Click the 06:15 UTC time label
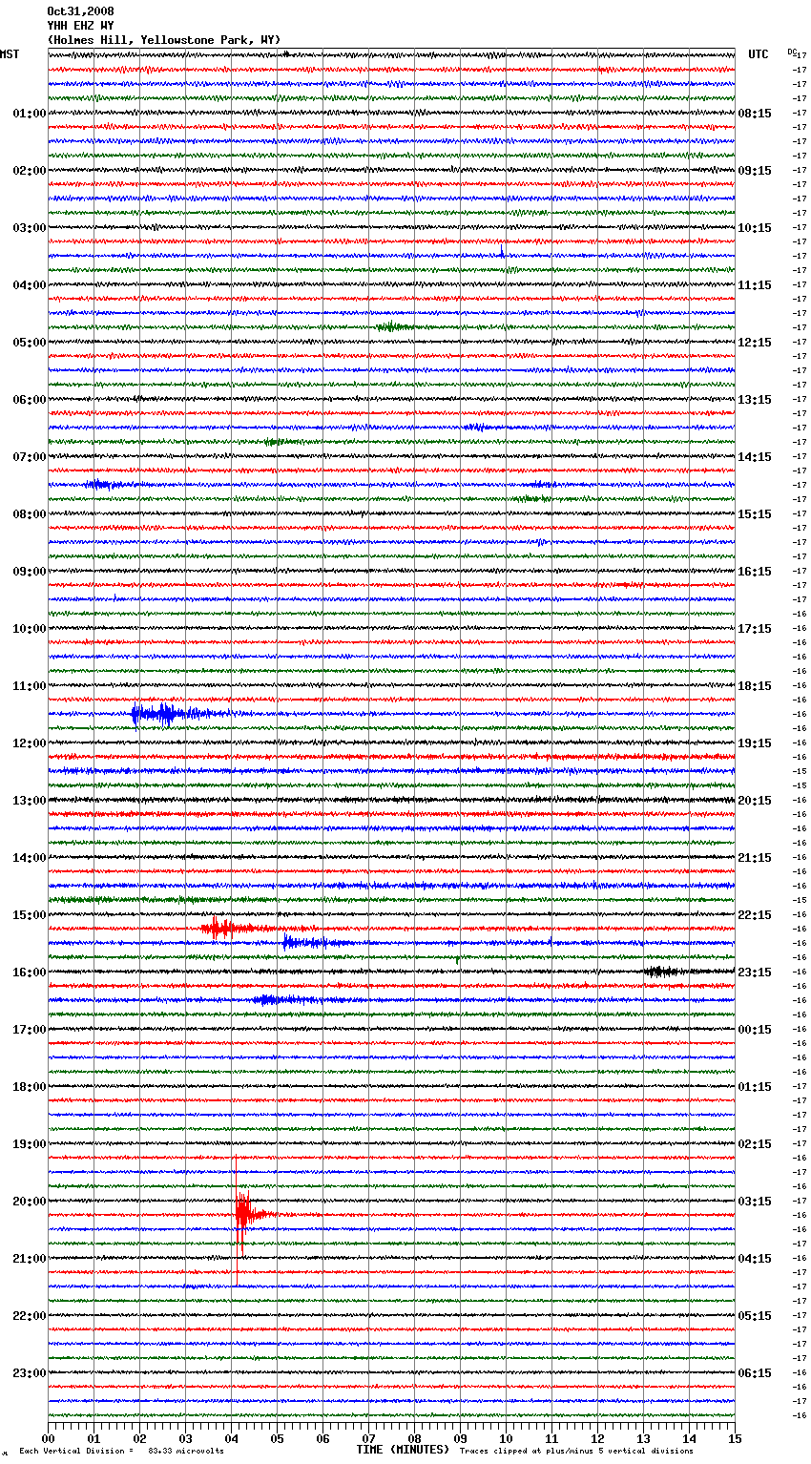This screenshot has height=1464, width=811. click(755, 1373)
